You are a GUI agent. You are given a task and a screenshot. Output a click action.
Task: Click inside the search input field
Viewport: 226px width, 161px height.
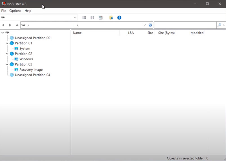(x=185, y=25)
